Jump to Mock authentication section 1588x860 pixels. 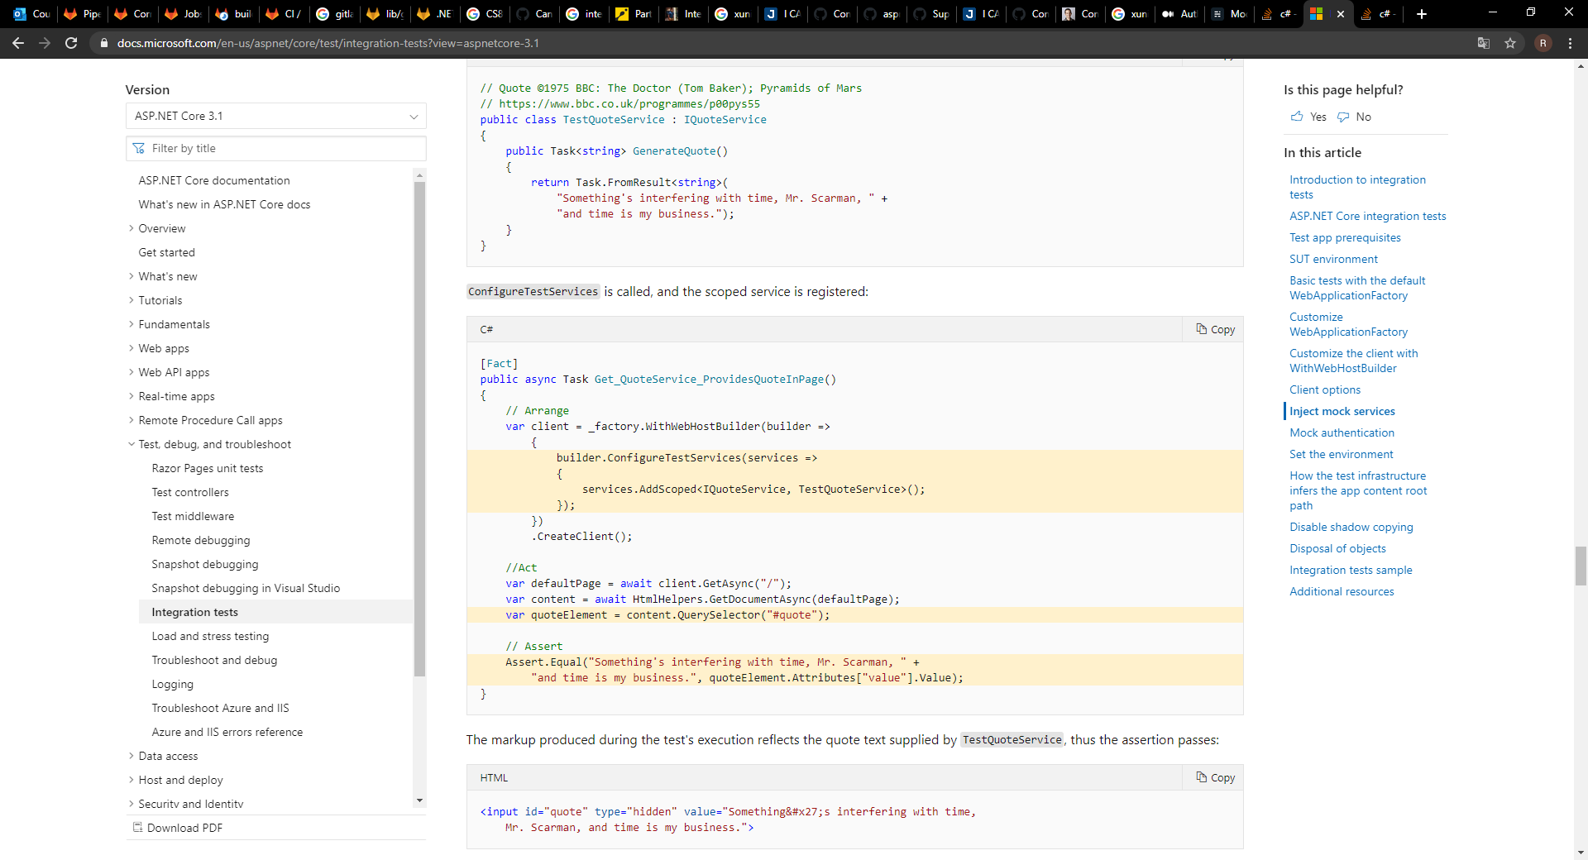[1342, 432]
